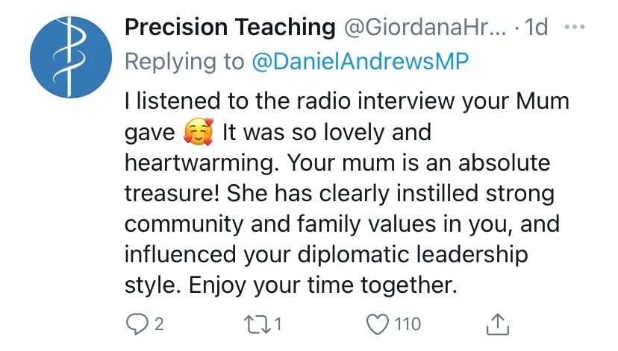Image resolution: width=618 pixels, height=351 pixels.
Task: Open the Precision Teaching display name
Action: (230, 27)
